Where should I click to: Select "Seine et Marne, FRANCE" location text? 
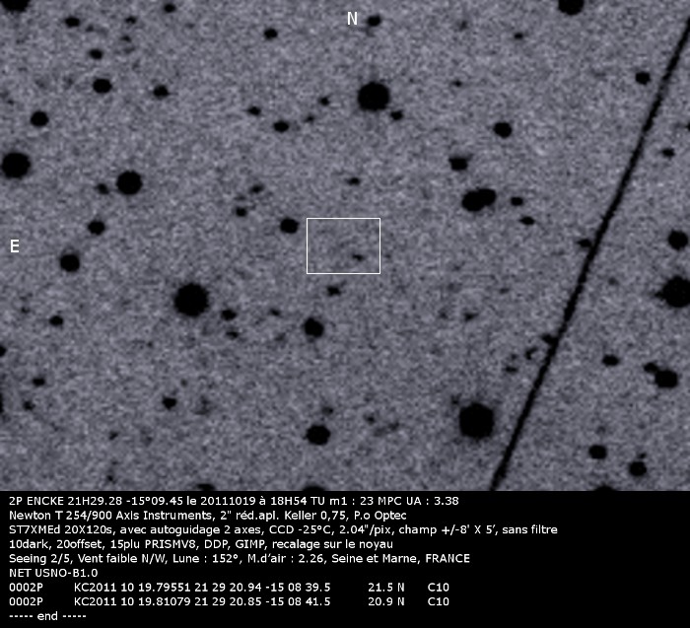click(x=400, y=558)
